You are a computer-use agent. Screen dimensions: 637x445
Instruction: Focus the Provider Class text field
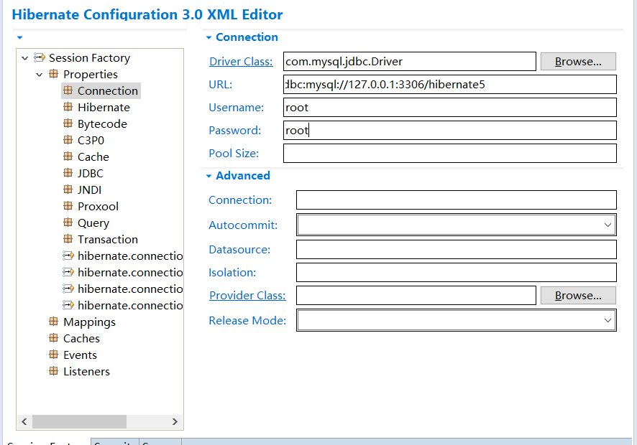click(416, 295)
